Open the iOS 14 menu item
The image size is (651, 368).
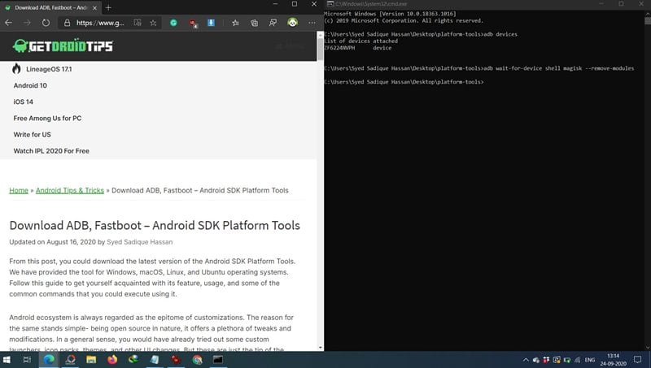23,102
